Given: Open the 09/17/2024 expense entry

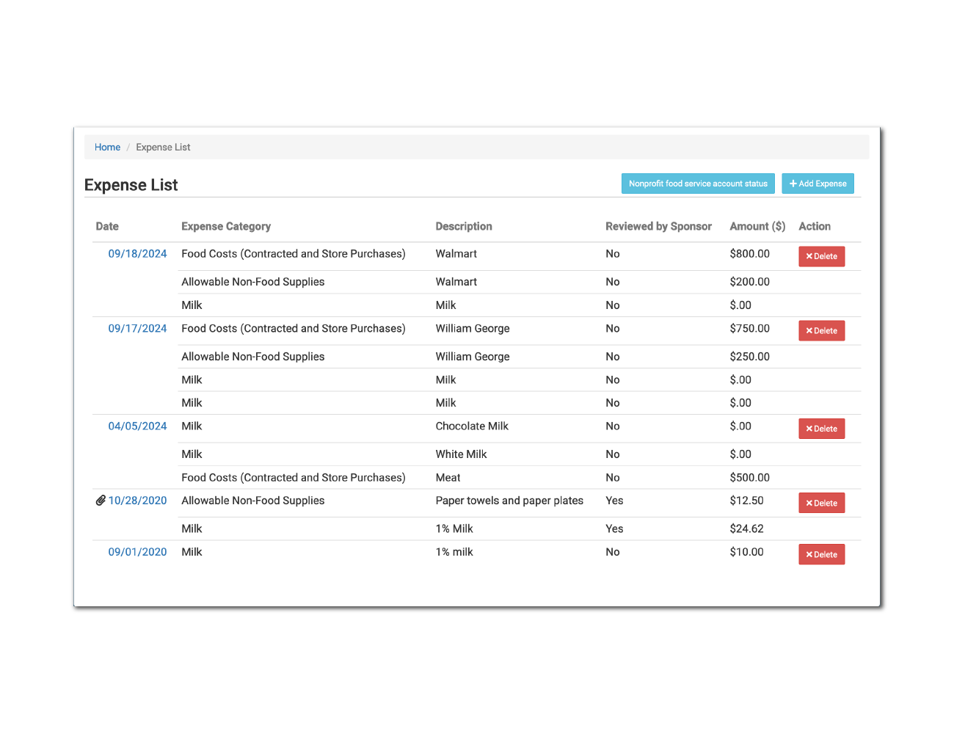Looking at the screenshot, I should point(137,329).
